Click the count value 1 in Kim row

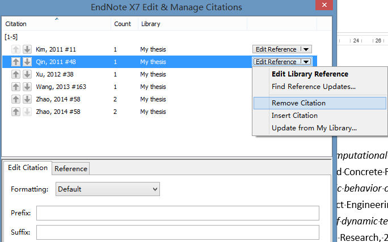(115, 49)
